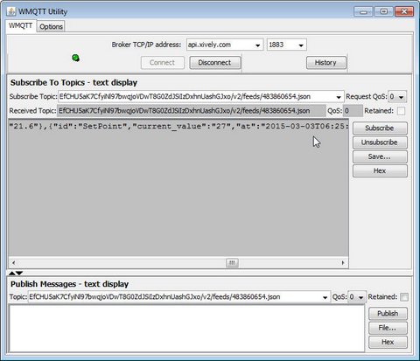The image size is (420, 361).
Task: Expand the broker address dropdown
Action: pos(257,45)
